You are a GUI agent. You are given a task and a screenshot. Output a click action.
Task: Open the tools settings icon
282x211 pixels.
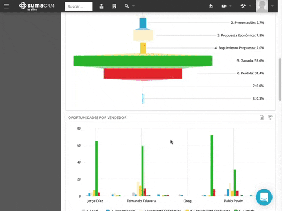click(243, 6)
